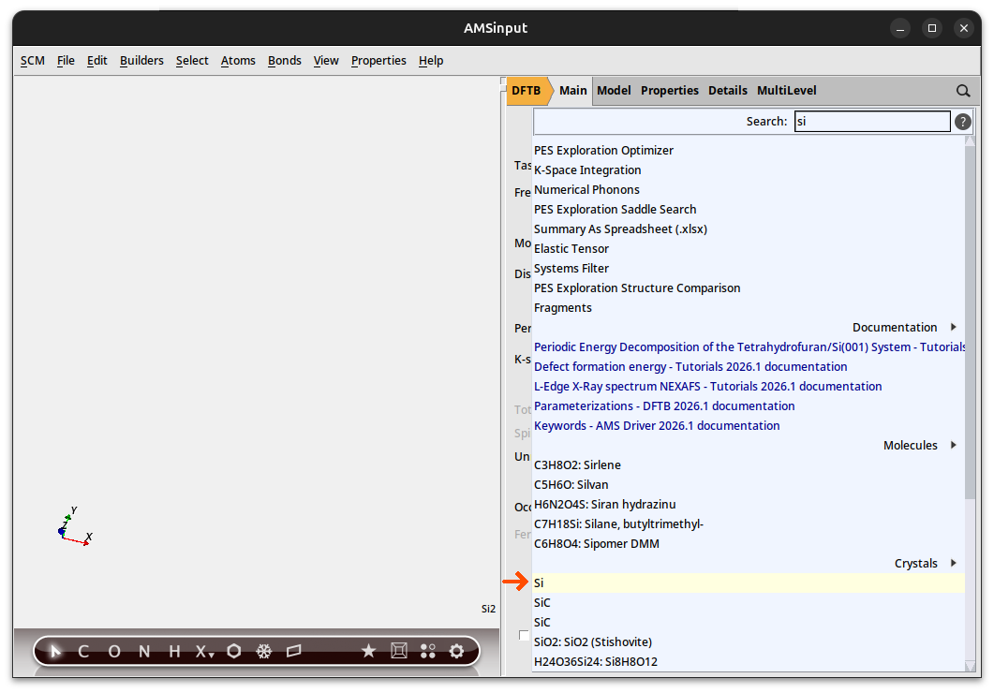Expand the Crystals results section
This screenshot has width=994, height=693.
click(953, 564)
